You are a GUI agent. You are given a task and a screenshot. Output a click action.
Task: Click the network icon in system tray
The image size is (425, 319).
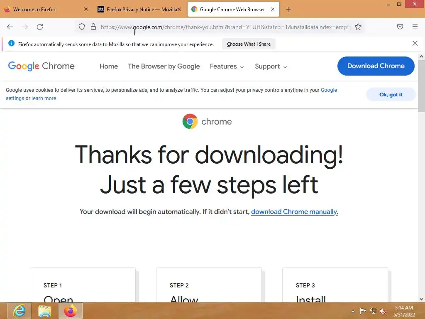click(x=373, y=311)
